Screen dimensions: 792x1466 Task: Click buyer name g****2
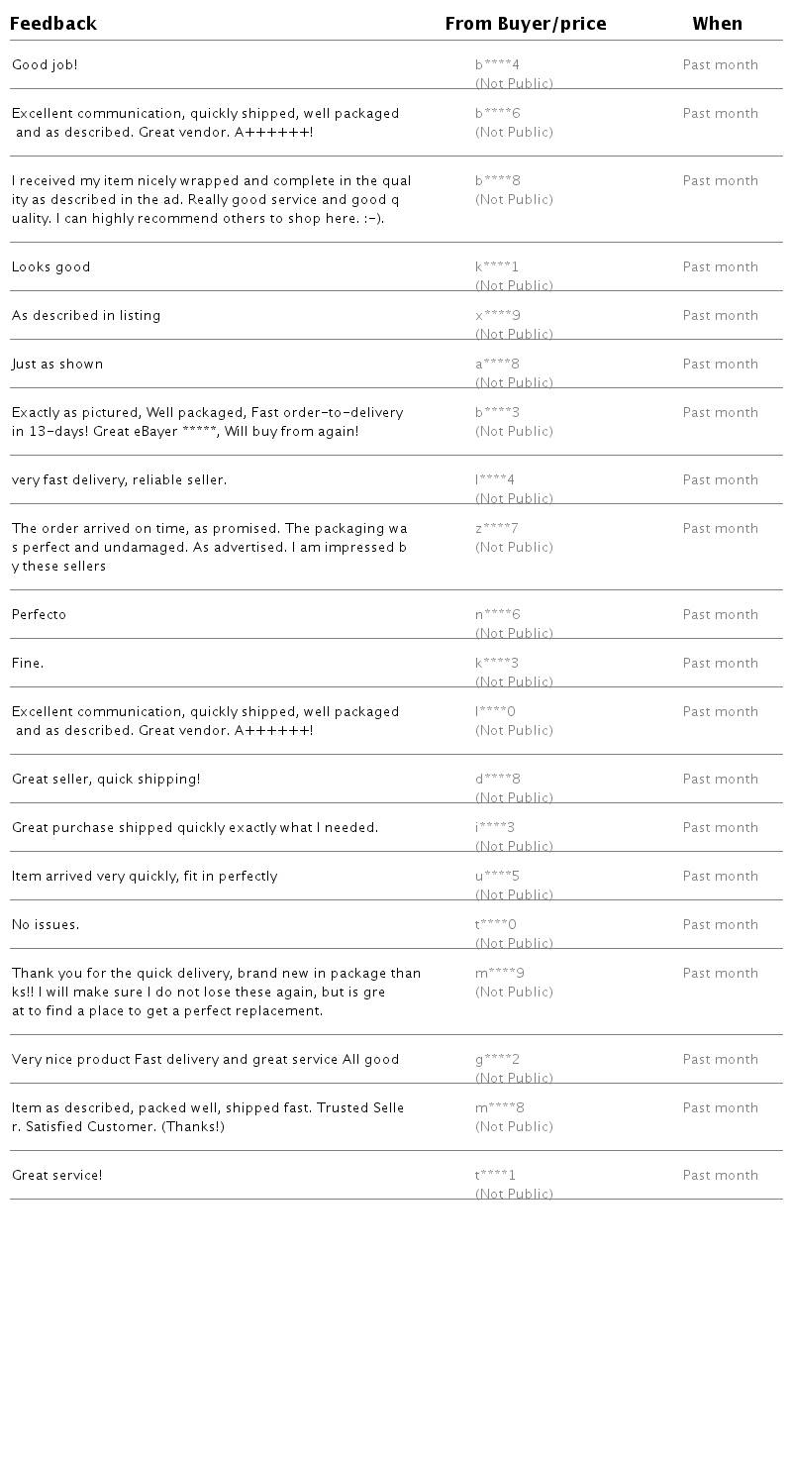(x=497, y=1060)
